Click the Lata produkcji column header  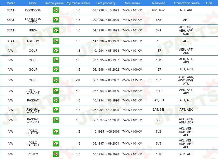(106, 3)
